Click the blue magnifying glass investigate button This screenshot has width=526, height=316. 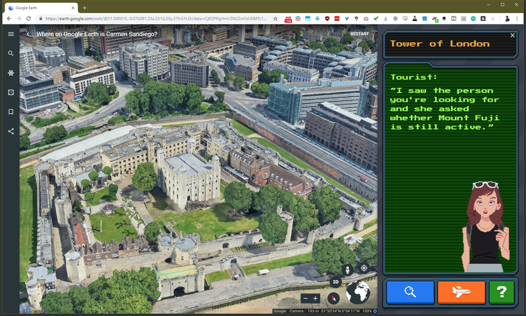[410, 292]
